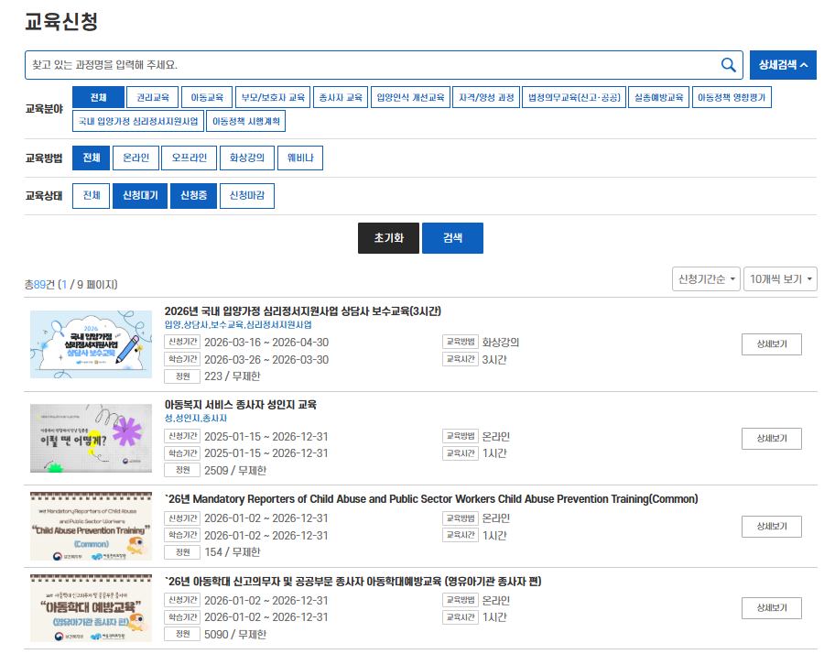
Task: Click the 5090 / 무제한 capacity value
Action: coord(235,634)
